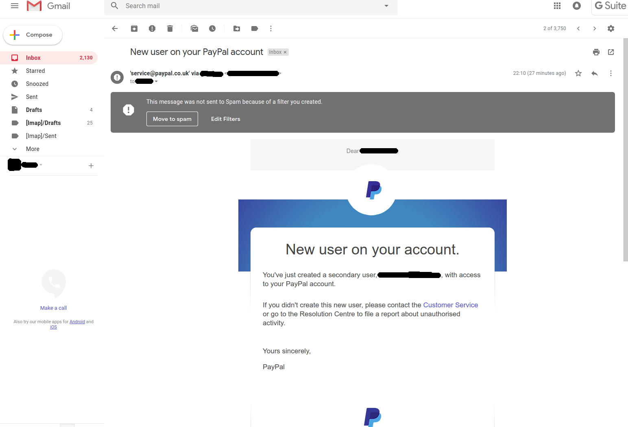Open the Labels icon
Image resolution: width=628 pixels, height=427 pixels.
click(x=255, y=28)
